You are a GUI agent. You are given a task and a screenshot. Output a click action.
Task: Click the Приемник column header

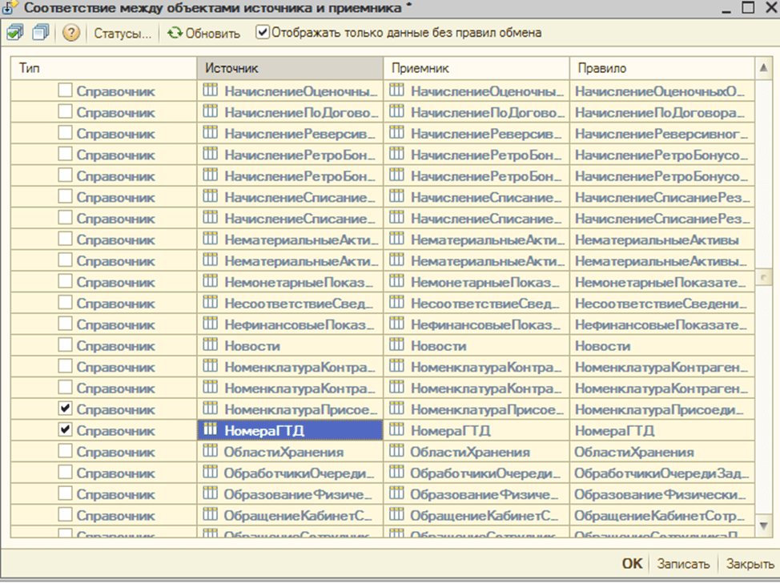(x=476, y=69)
